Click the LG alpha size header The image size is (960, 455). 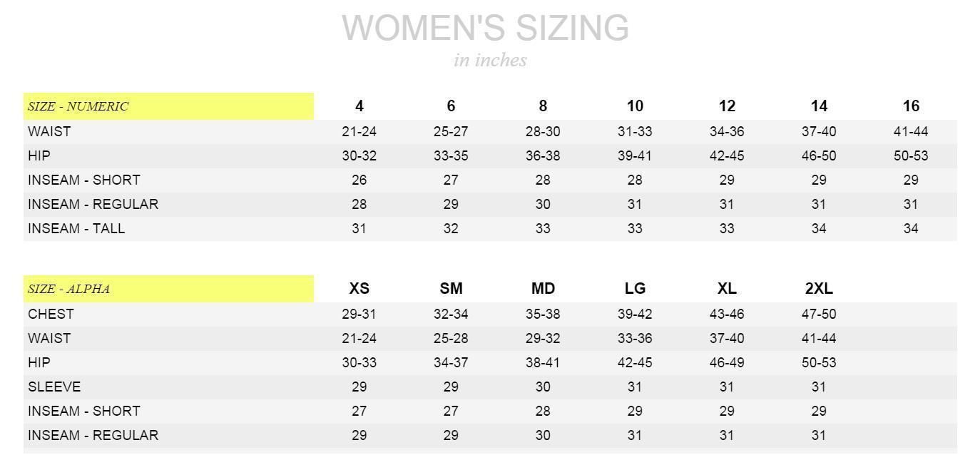point(635,289)
